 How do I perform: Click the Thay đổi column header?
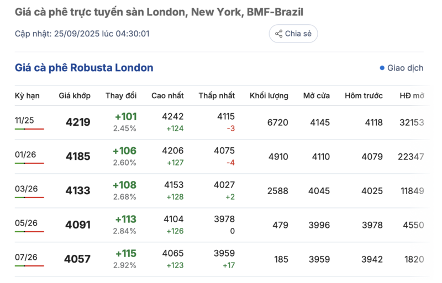(x=121, y=95)
